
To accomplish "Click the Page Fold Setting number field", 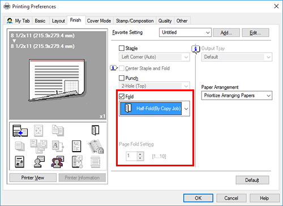I will pos(131,156).
